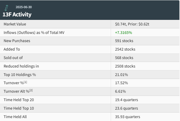Screen dimensions: 180x121
Task: Select the 2025-06-30 date label
Action: 24,7
